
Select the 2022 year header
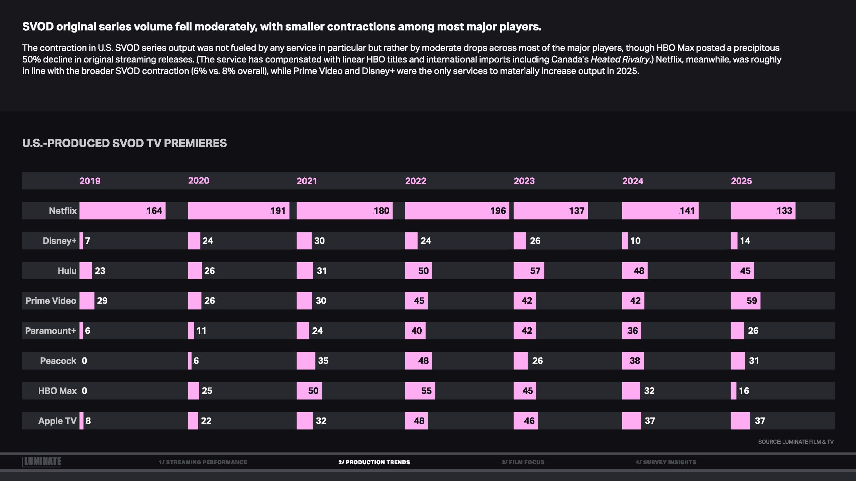[x=416, y=181]
